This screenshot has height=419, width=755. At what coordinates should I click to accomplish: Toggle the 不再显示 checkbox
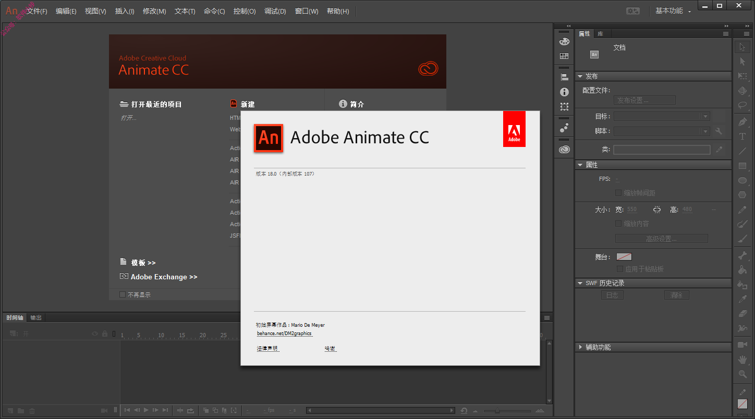123,294
